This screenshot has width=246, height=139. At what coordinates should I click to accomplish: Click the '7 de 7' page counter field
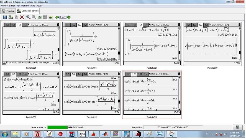point(63,17)
